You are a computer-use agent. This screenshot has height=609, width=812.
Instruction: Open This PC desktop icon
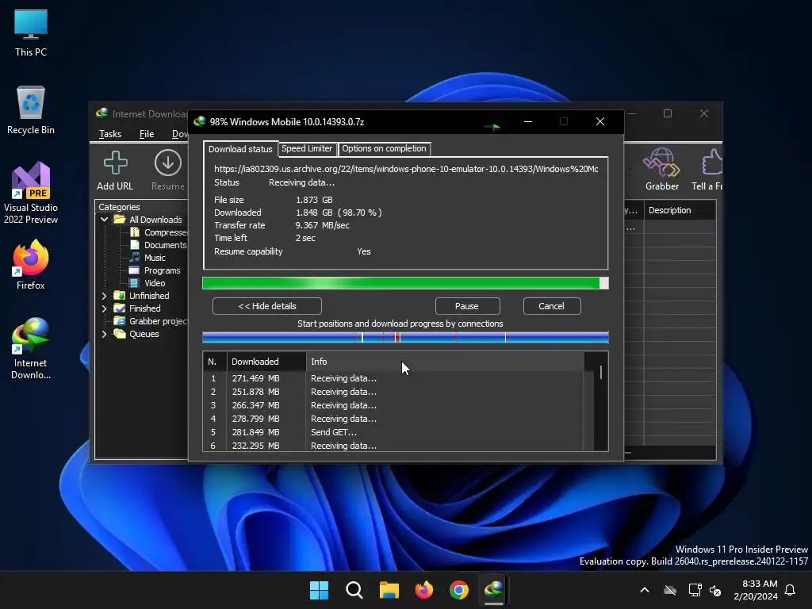pyautogui.click(x=31, y=33)
